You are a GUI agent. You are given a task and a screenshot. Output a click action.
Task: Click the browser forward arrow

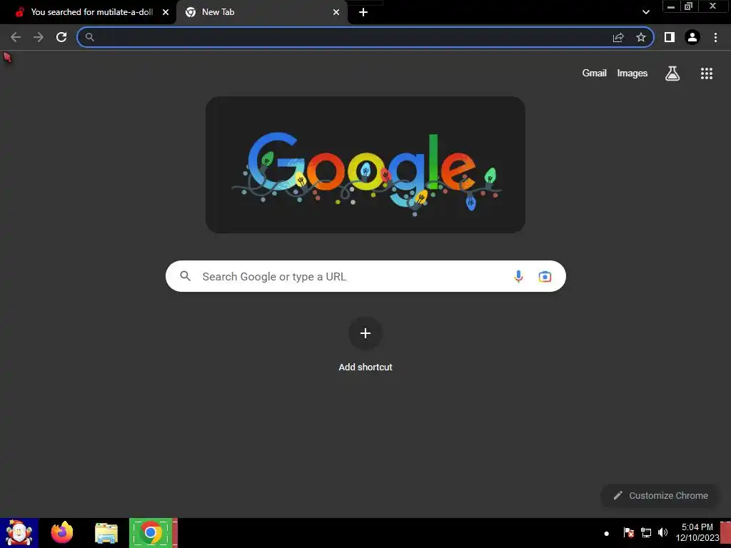click(x=39, y=37)
